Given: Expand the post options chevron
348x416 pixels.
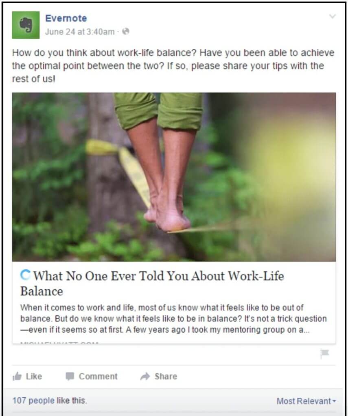Looking at the screenshot, I should click(x=332, y=16).
